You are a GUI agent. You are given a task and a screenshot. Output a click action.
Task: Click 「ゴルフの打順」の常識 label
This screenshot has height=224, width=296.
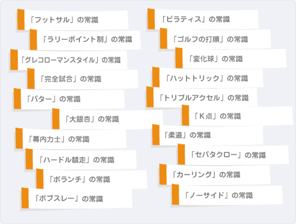click(x=210, y=39)
